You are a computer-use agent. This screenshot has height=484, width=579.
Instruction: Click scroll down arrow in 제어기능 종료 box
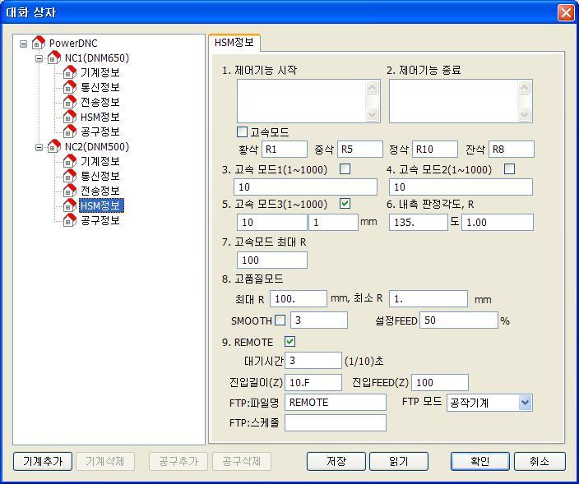pos(524,114)
